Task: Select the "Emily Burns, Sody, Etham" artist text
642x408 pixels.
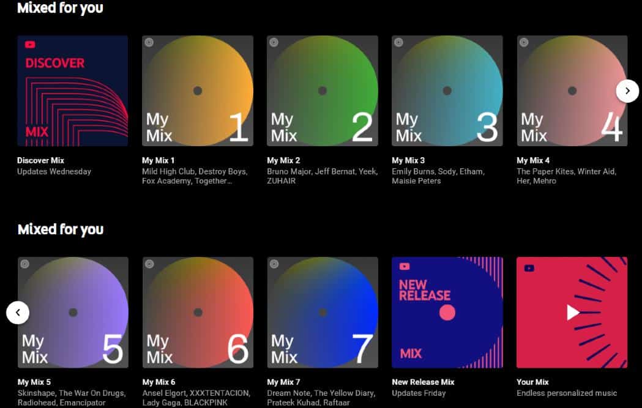Action: pos(438,171)
